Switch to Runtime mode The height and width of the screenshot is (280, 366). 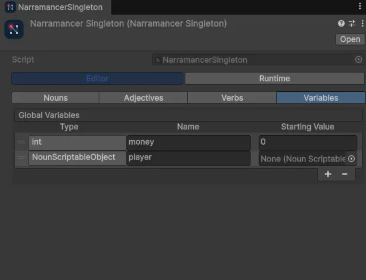pyautogui.click(x=275, y=79)
